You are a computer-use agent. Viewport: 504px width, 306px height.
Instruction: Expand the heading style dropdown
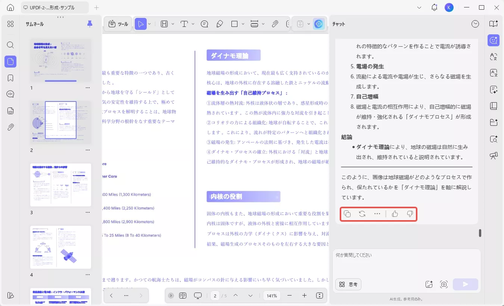coord(173,24)
